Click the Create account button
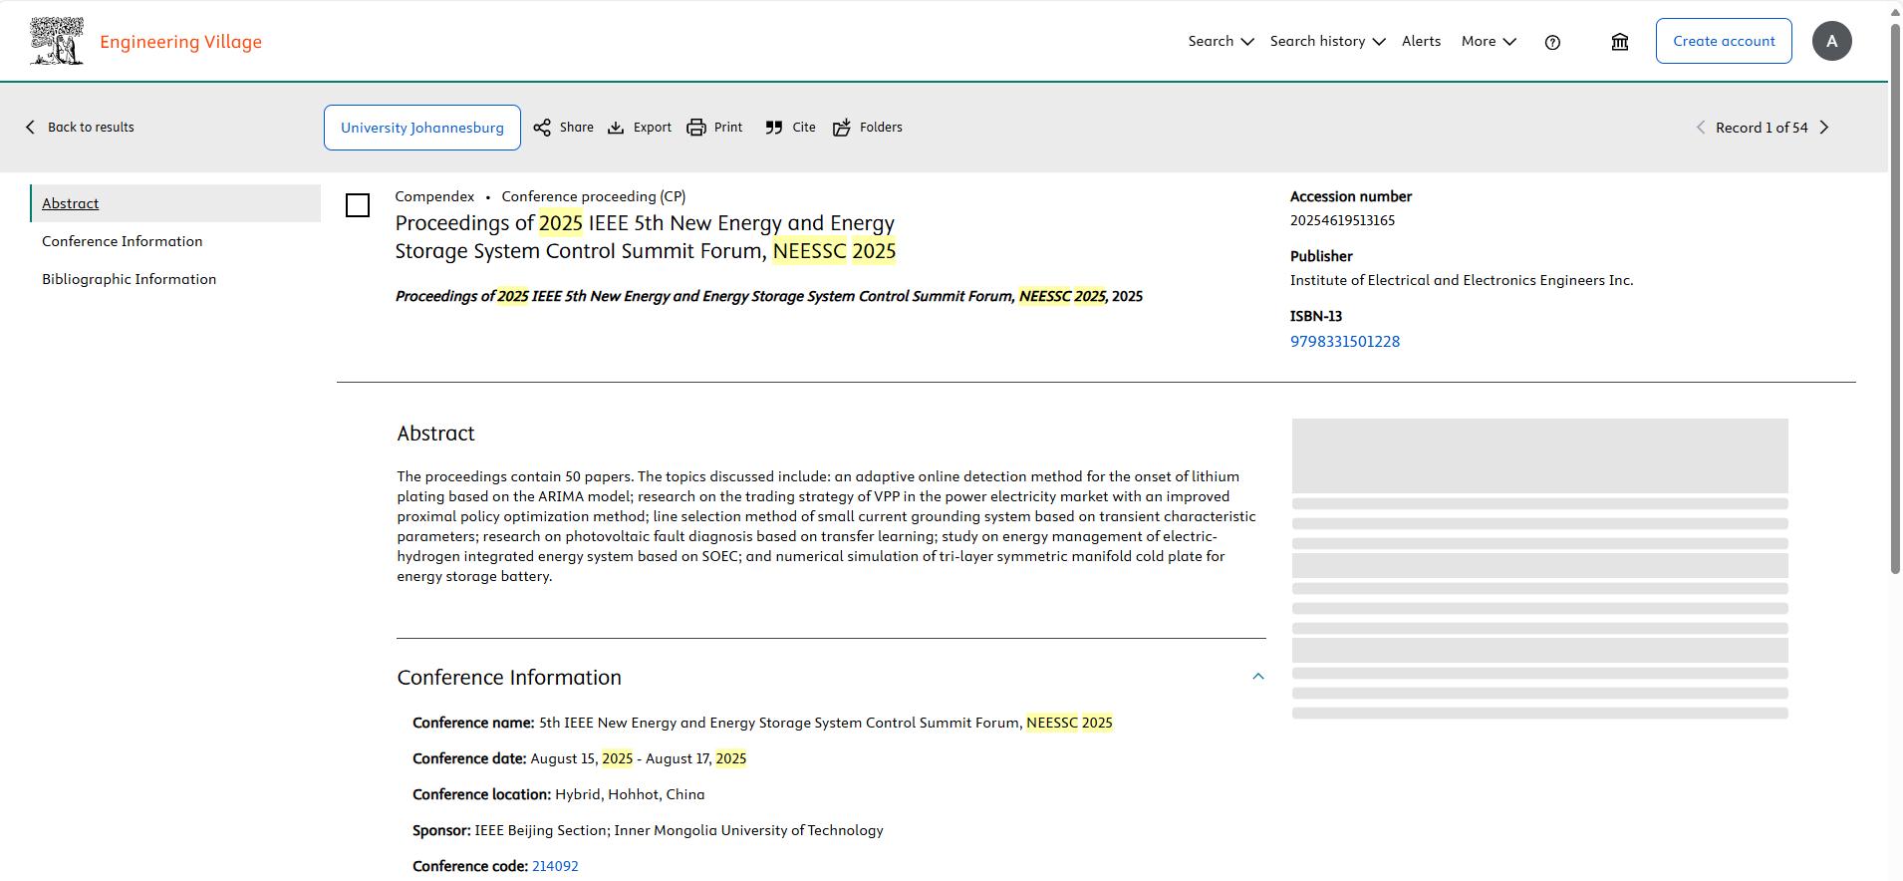This screenshot has width=1903, height=881. (x=1723, y=42)
